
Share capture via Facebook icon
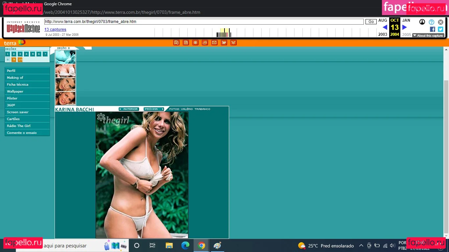click(x=433, y=29)
